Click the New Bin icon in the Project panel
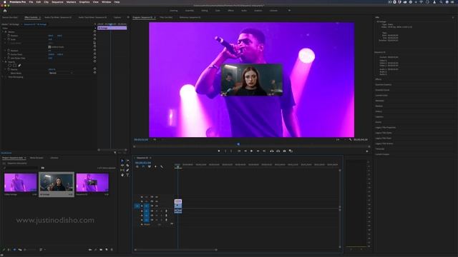 click(x=101, y=249)
